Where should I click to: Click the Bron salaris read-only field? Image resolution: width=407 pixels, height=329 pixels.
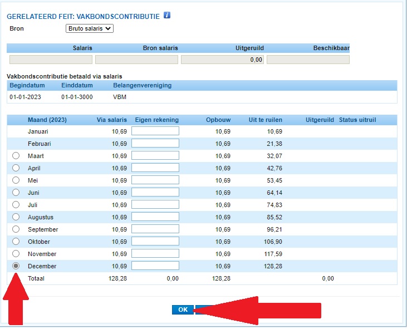pos(136,60)
